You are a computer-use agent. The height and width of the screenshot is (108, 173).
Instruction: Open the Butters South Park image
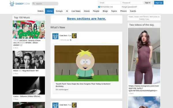pyautogui.click(x=86, y=63)
